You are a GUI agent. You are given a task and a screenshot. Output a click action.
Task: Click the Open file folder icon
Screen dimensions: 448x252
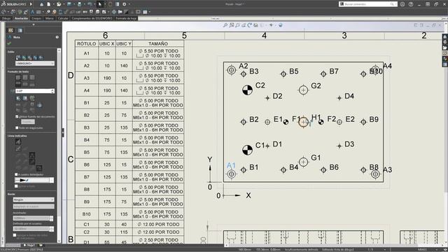click(x=59, y=4)
